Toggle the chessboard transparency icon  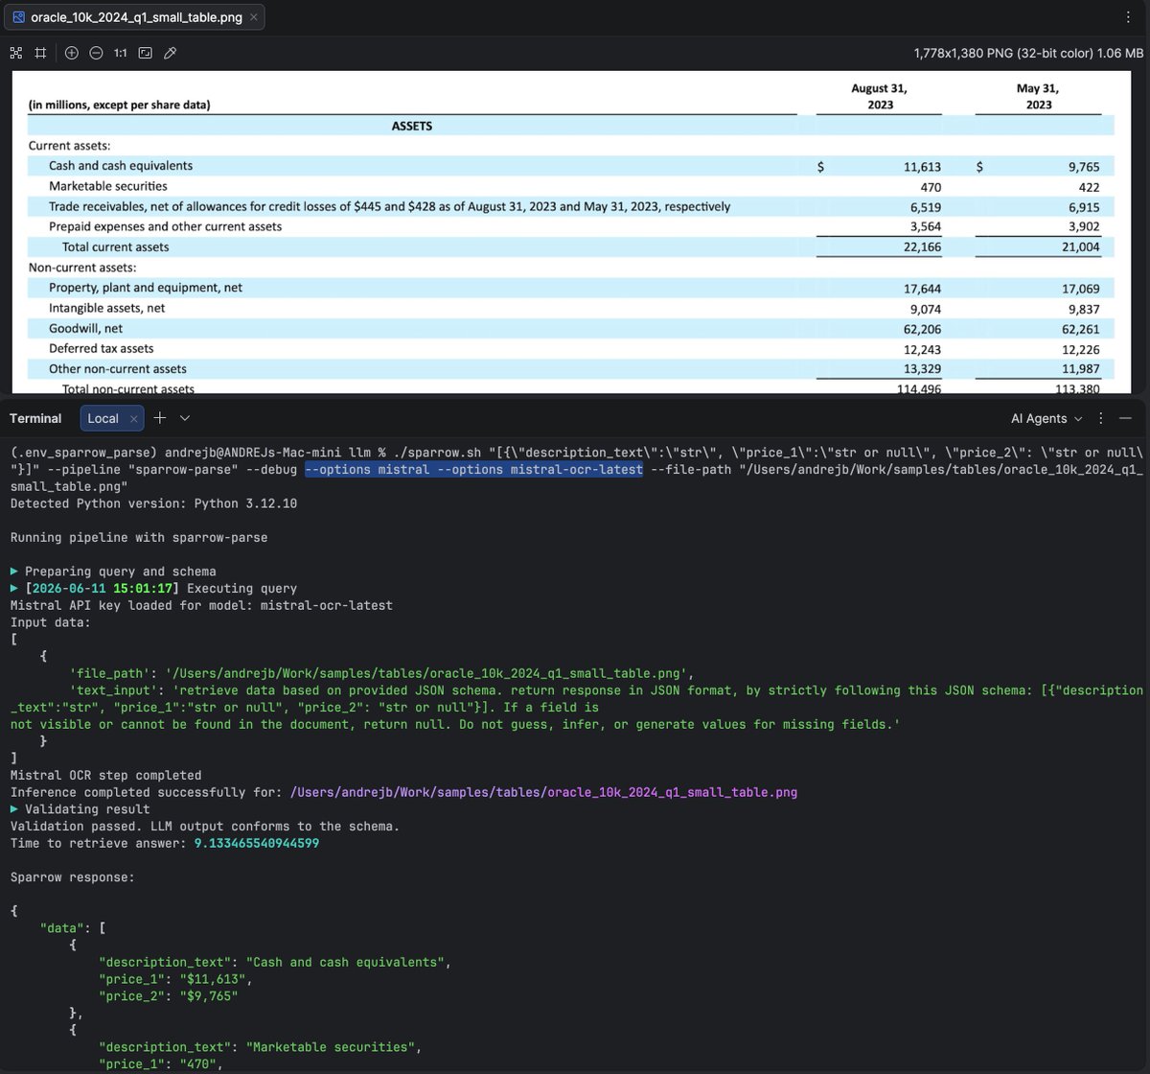[16, 53]
